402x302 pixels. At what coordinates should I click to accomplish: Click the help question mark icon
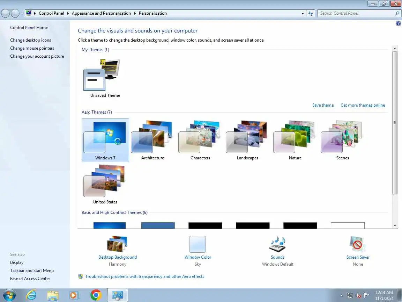pos(398,24)
